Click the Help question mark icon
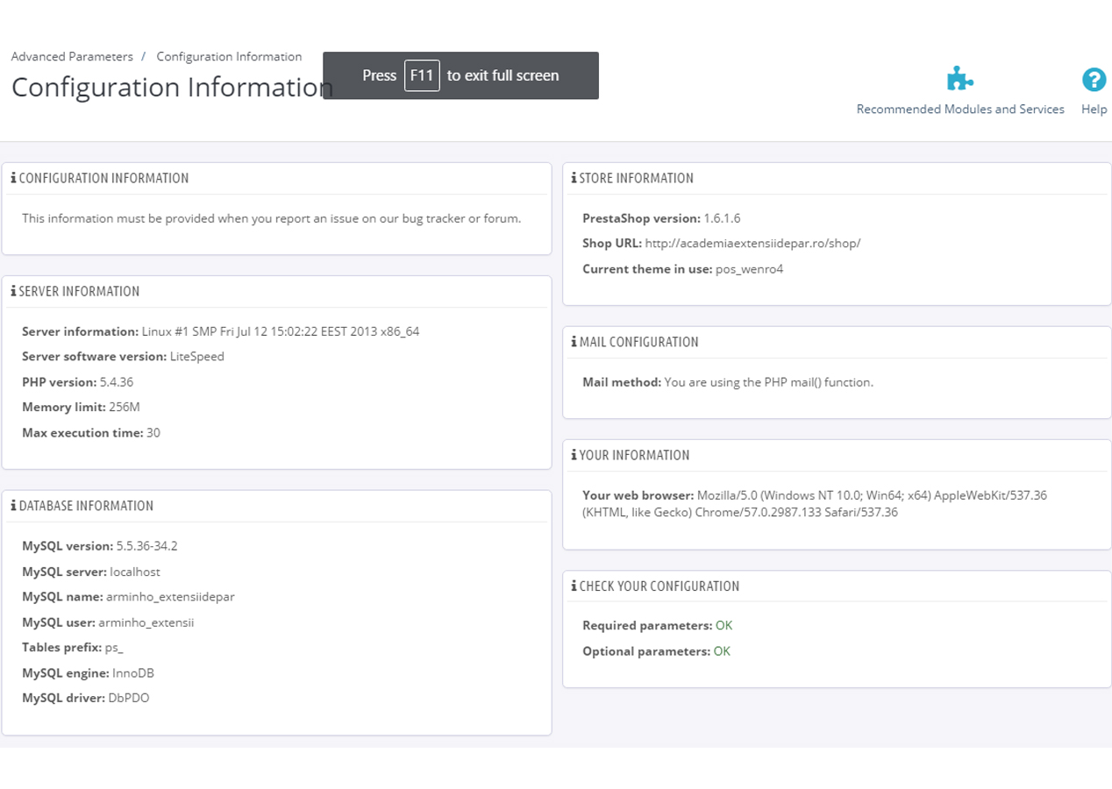 click(x=1094, y=80)
